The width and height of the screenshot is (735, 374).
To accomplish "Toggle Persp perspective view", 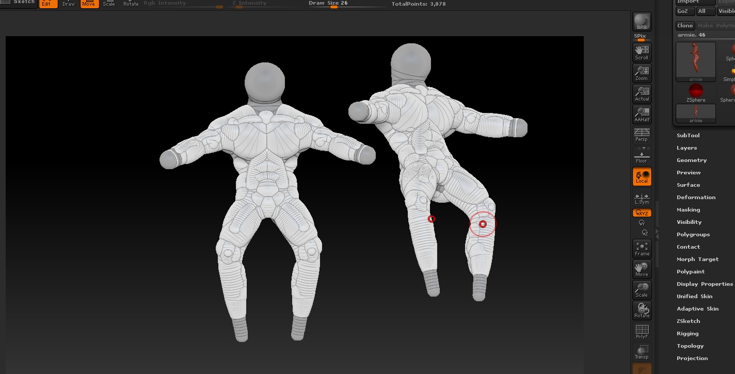I will coord(642,135).
